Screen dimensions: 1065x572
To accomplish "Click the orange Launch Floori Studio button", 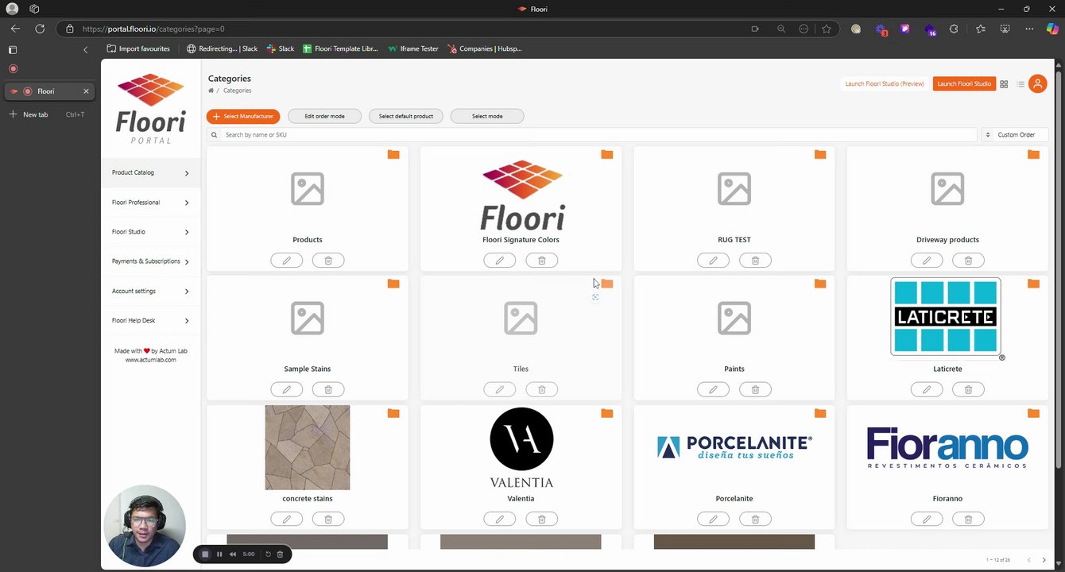I will pos(964,84).
